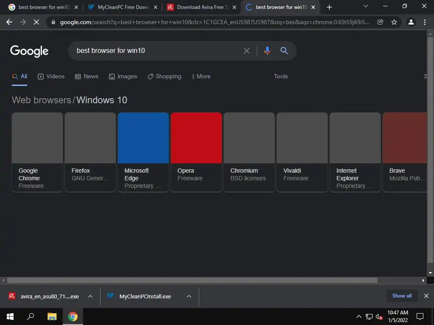Click the Chrome icon in the taskbar
The width and height of the screenshot is (434, 325).
pyautogui.click(x=73, y=317)
